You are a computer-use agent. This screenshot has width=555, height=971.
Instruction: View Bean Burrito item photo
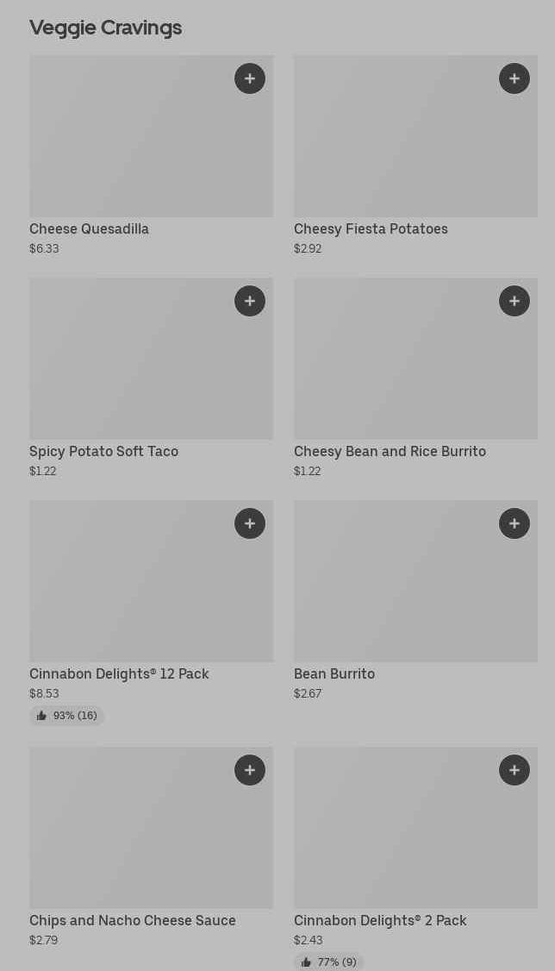click(405, 589)
